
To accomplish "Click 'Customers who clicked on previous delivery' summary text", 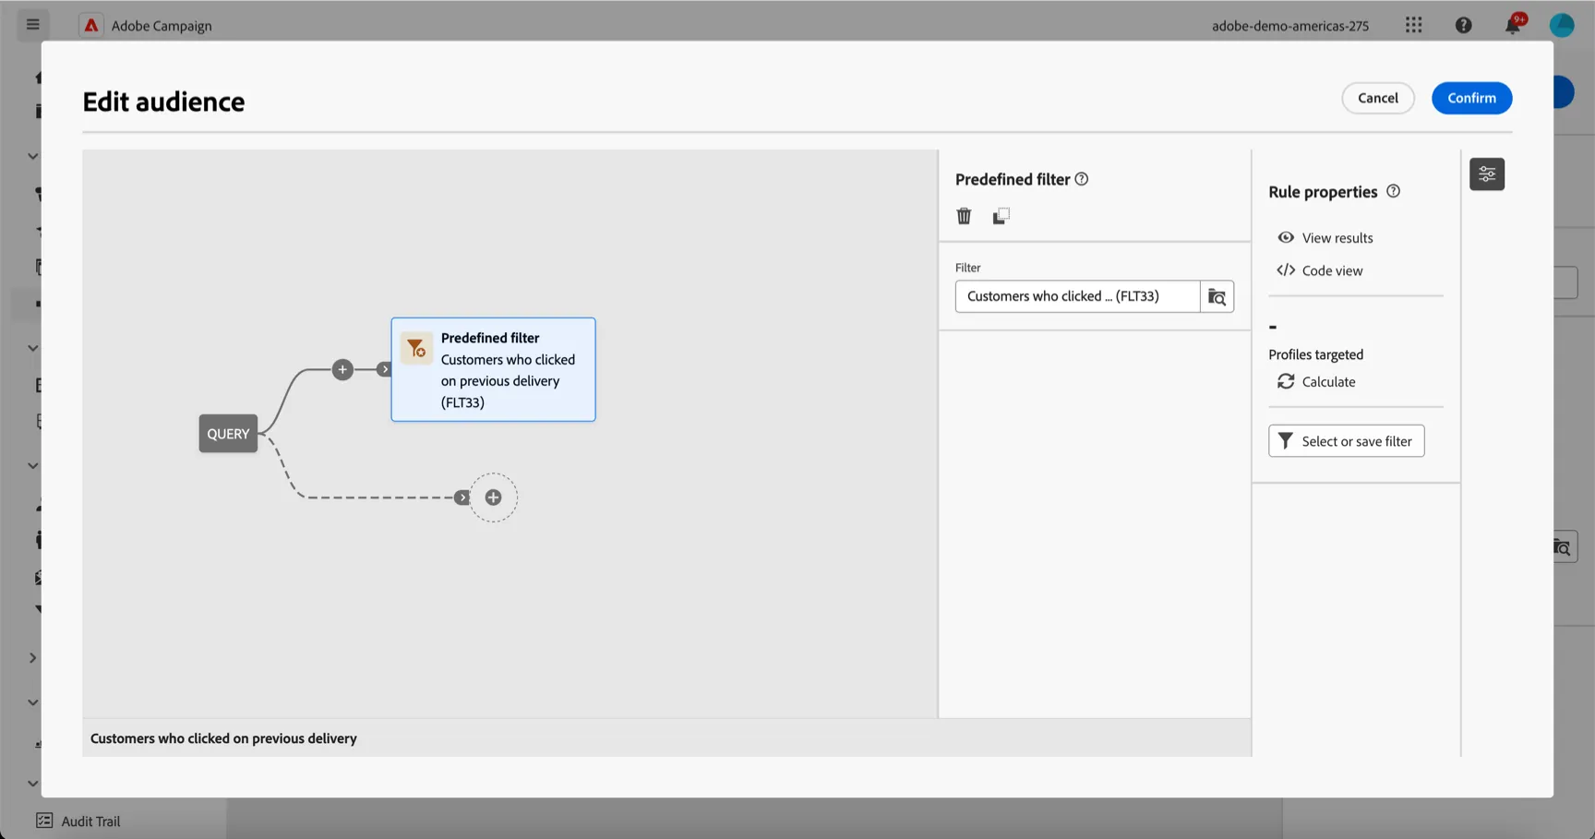I will 223,738.
